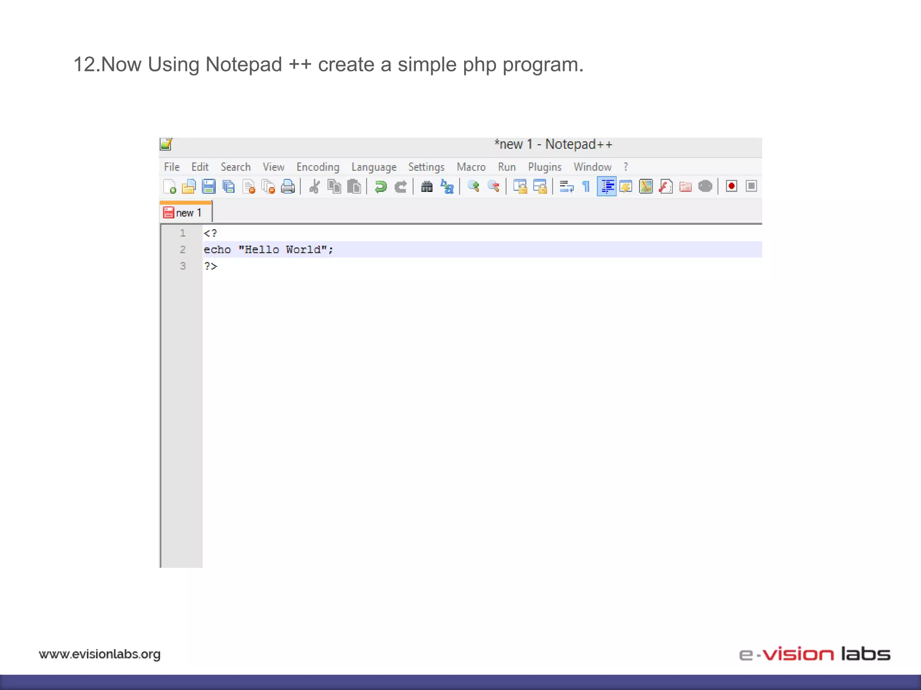Open the ? help menu
The height and width of the screenshot is (690, 921).
626,167
